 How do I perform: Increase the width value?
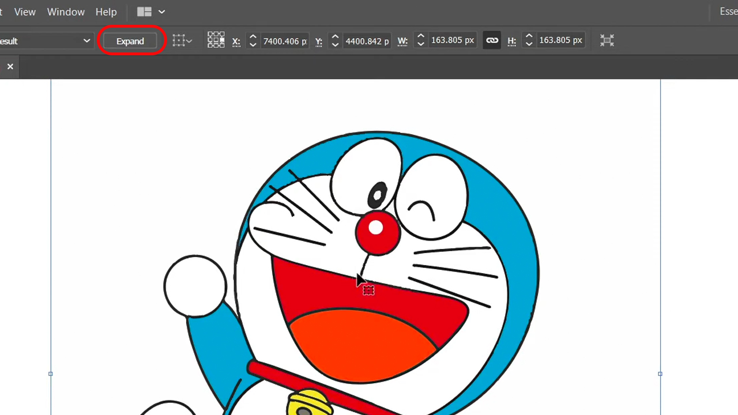click(x=421, y=36)
